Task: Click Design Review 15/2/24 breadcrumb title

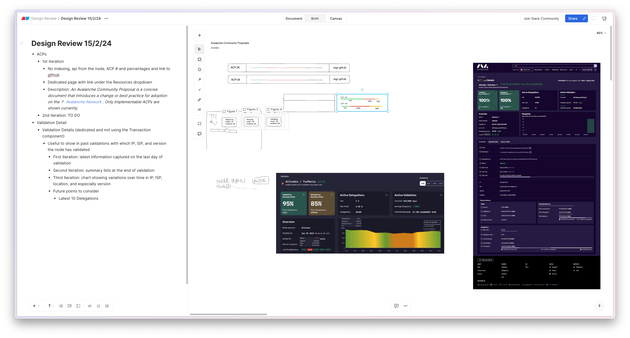Action: click(81, 18)
